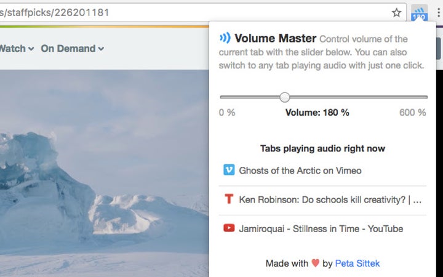Click the Volume Master extension toolbar icon

click(x=420, y=12)
